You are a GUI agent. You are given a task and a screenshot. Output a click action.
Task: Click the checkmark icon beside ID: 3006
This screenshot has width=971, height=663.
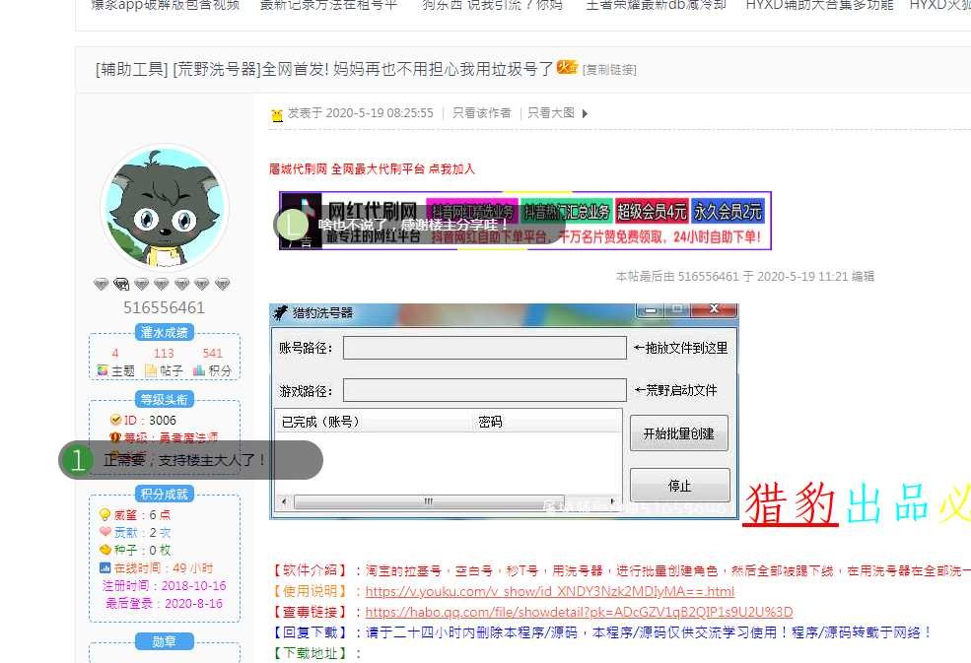115,421
